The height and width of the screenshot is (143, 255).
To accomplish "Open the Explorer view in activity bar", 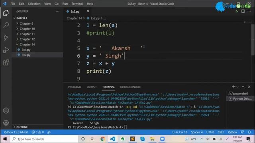I will [x=6, y=13].
